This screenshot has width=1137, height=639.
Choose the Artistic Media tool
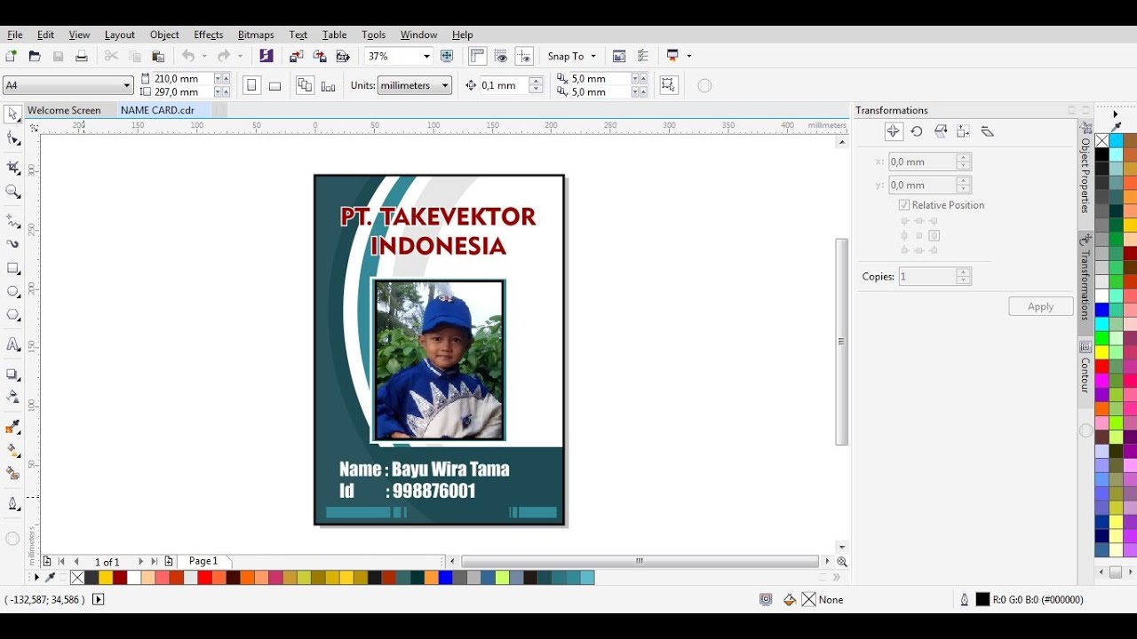point(12,244)
